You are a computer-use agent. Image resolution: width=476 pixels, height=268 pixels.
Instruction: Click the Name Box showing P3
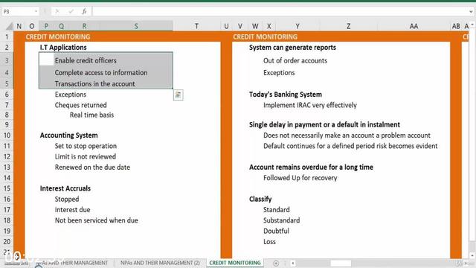(x=18, y=12)
